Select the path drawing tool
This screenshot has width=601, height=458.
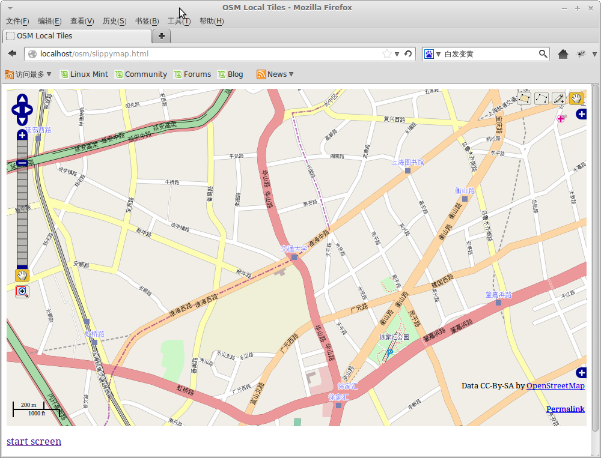pos(542,98)
